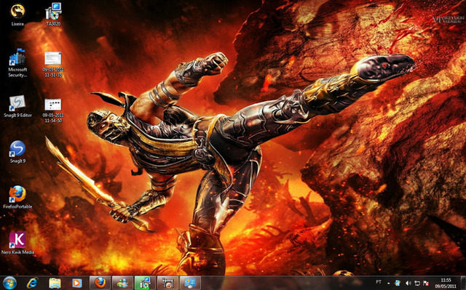
Task: Open the Windows Start menu
Action: click(x=9, y=283)
